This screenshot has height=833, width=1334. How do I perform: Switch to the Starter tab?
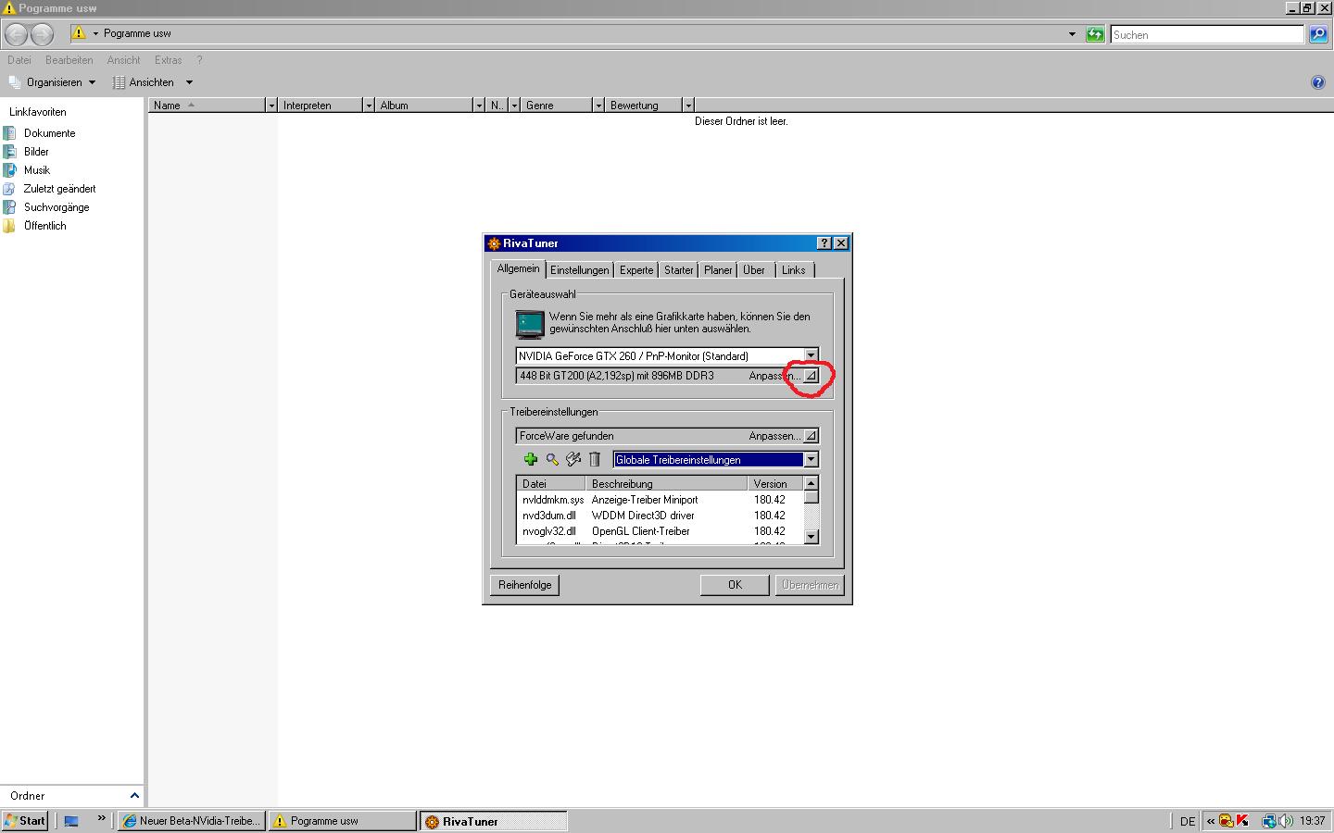678,270
